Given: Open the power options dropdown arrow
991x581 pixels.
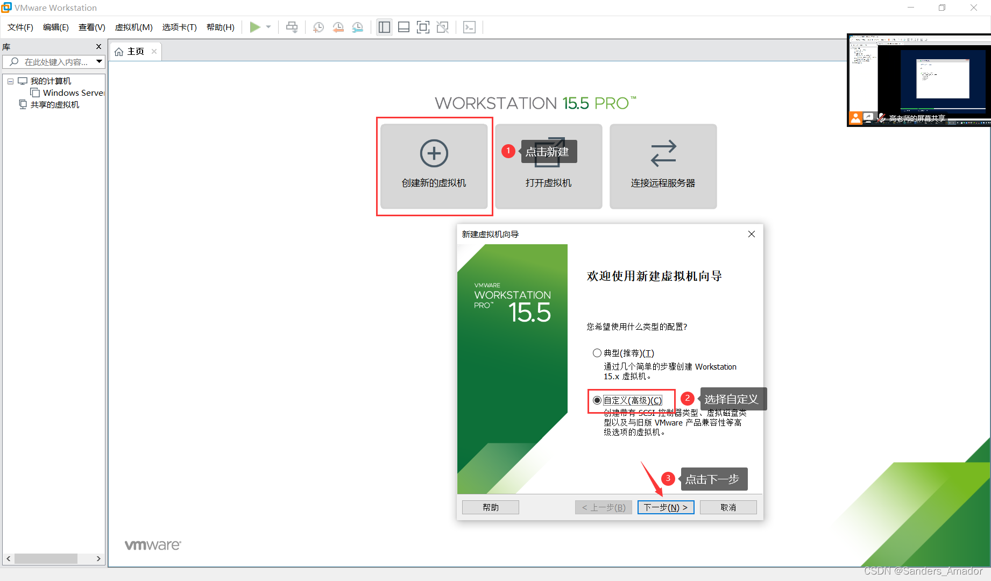Looking at the screenshot, I should (x=268, y=27).
